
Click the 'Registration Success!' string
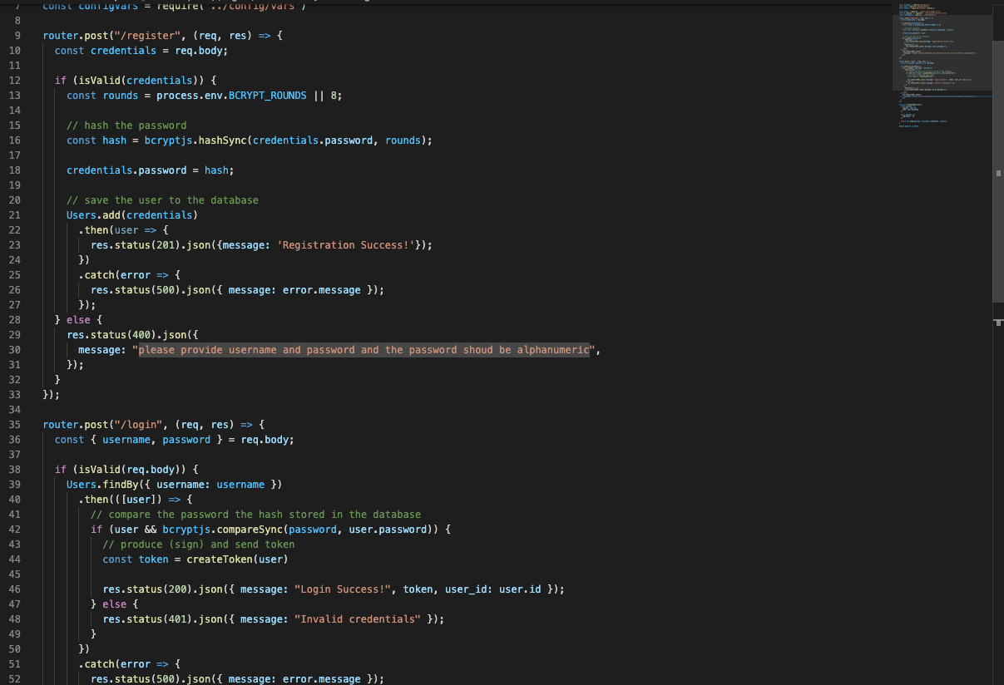click(344, 245)
